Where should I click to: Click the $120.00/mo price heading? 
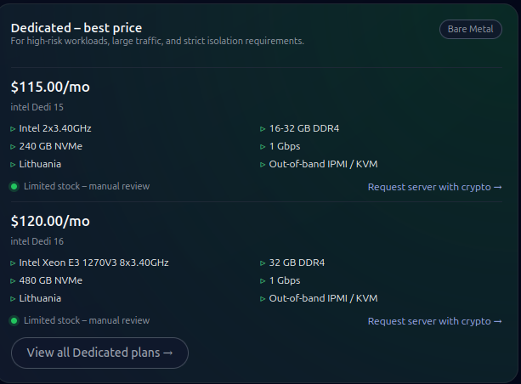(x=50, y=221)
